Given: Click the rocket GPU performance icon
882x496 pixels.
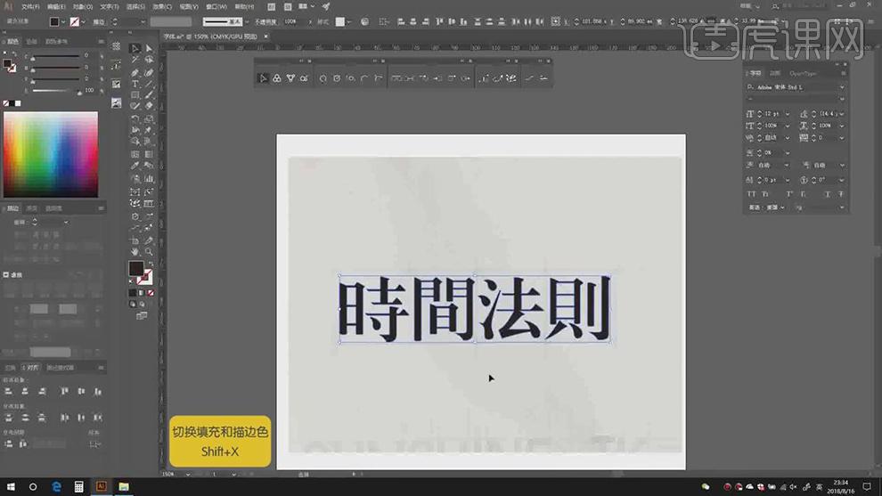Looking at the screenshot, I should pyautogui.click(x=326, y=7).
